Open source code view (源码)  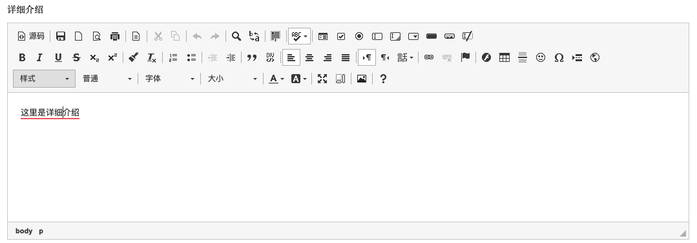[30, 36]
